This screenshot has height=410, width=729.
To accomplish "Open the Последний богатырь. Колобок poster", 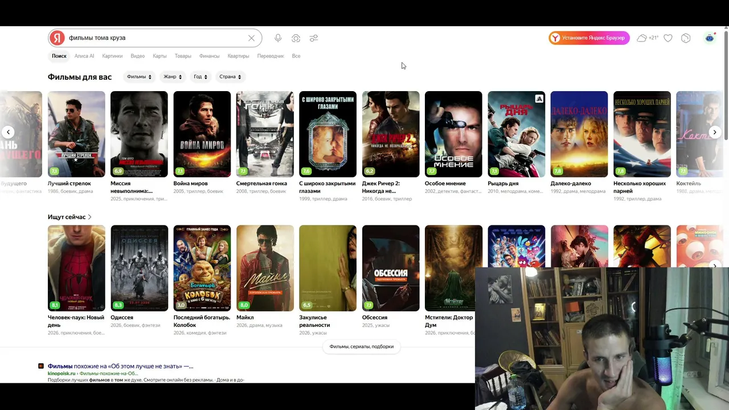I will pos(202,268).
